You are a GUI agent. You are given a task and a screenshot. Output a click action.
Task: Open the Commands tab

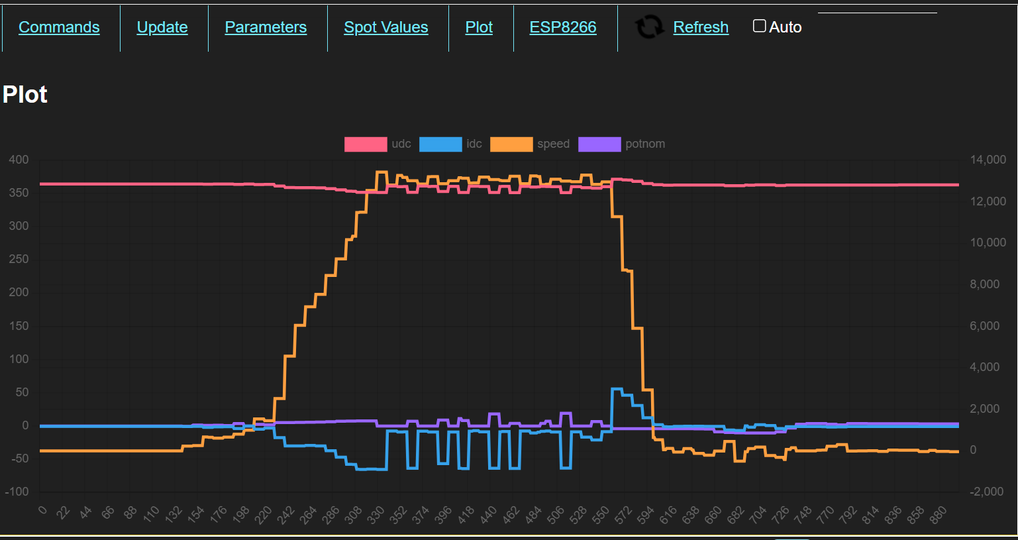59,27
